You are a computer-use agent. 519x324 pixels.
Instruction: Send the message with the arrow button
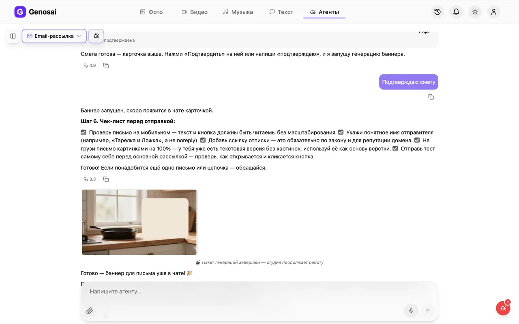pos(427,311)
